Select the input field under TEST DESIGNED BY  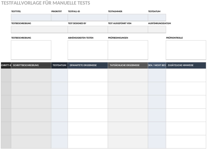pos(88,30)
